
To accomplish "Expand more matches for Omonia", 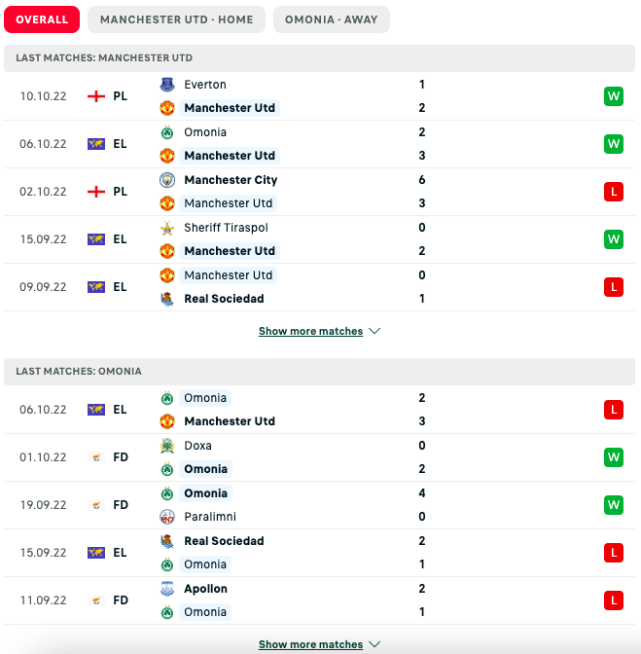I will tap(319, 644).
